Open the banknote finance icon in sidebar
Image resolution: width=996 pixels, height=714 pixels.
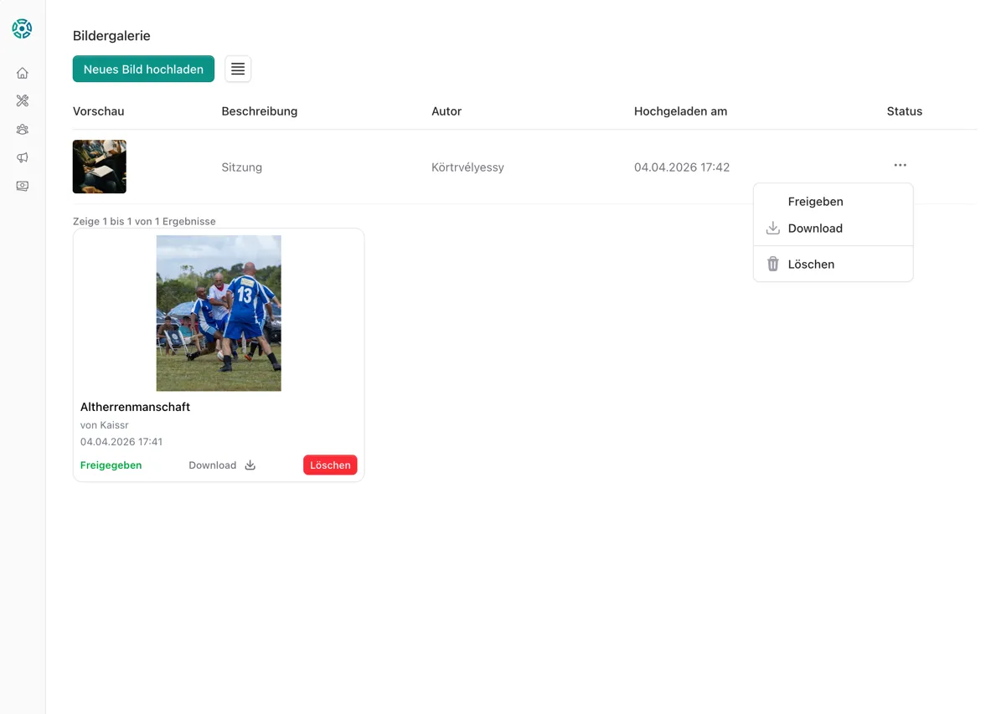pos(23,186)
